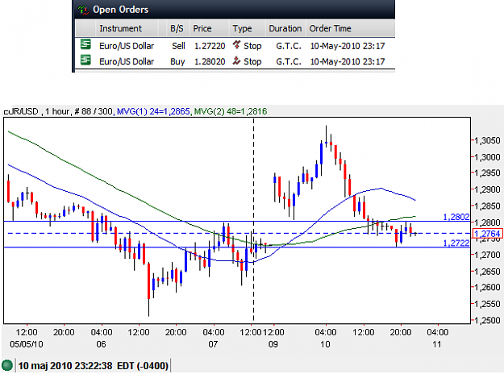Click the 05/05/10 date axis label
The width and height of the screenshot is (504, 374).
(x=27, y=344)
